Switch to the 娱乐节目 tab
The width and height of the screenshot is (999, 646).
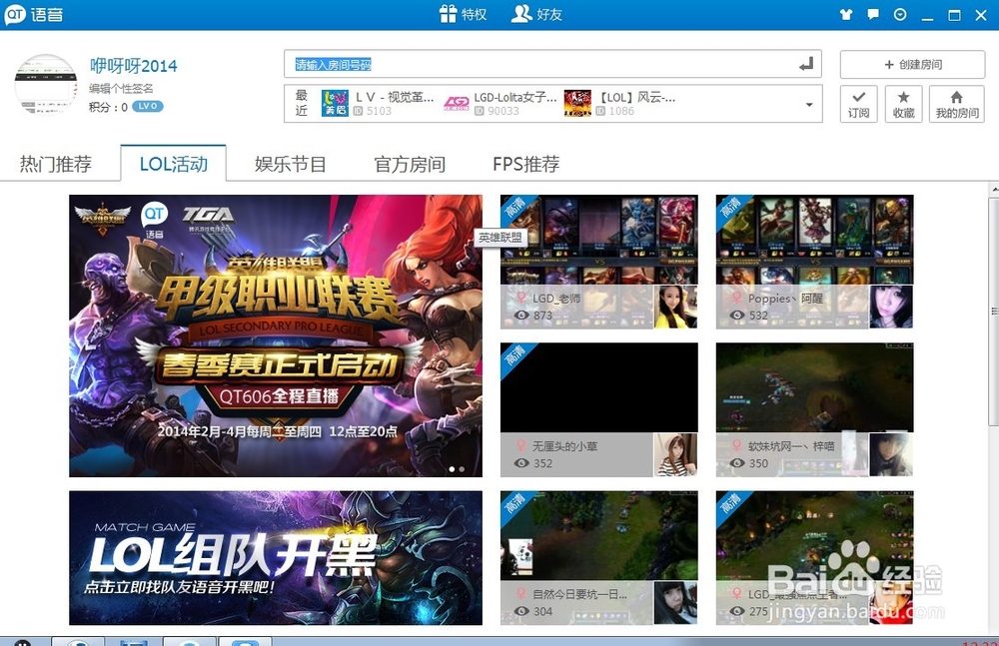(290, 163)
